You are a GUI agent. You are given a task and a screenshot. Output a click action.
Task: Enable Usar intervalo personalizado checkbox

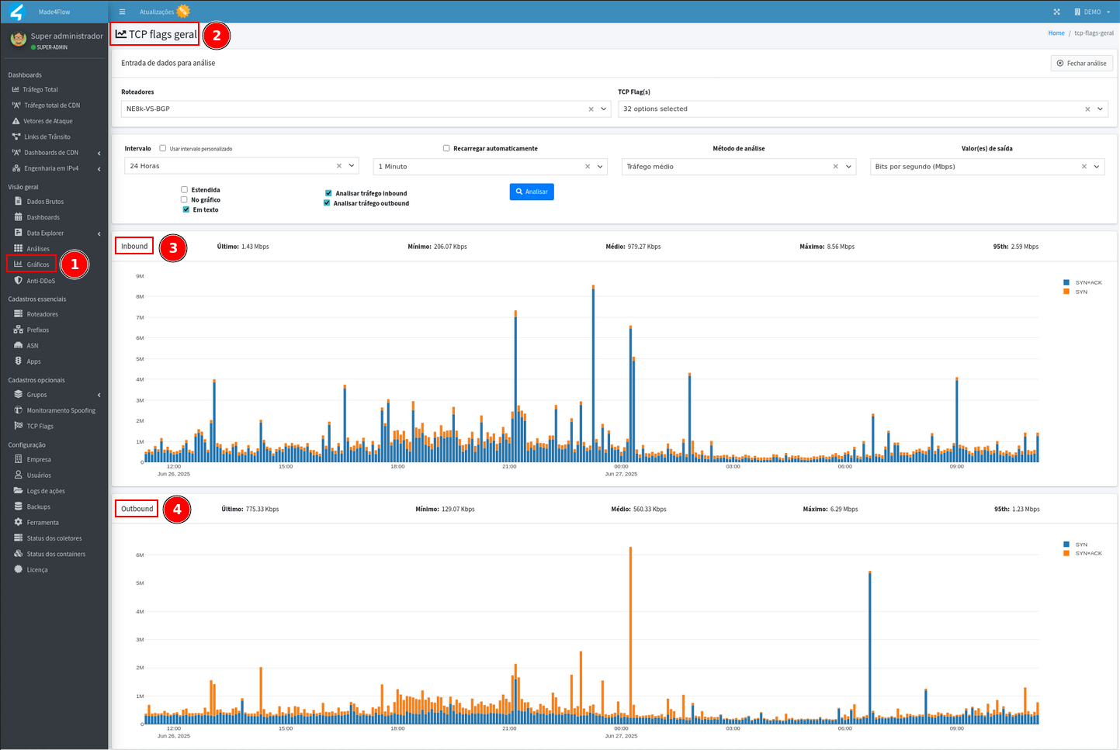tap(163, 148)
